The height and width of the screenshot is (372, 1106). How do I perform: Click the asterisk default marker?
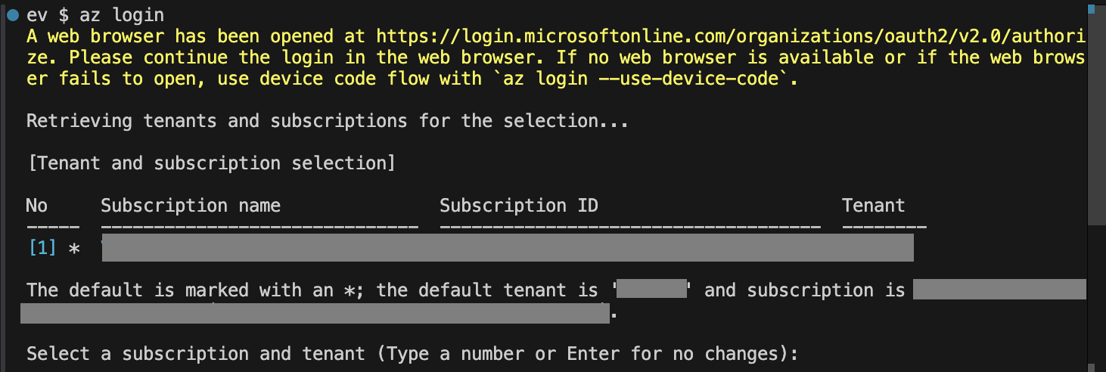[x=74, y=248]
